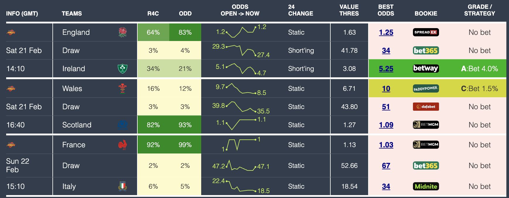Open the betway bookie logo
Viewport: 509px width, 198px height.
(x=426, y=69)
